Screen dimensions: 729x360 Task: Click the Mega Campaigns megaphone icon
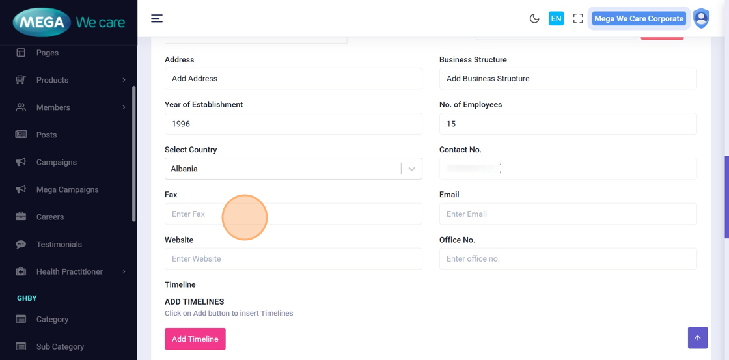tap(21, 189)
